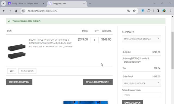Open a new browser tab
Viewport: 174px width, 104px height.
pos(90,4)
